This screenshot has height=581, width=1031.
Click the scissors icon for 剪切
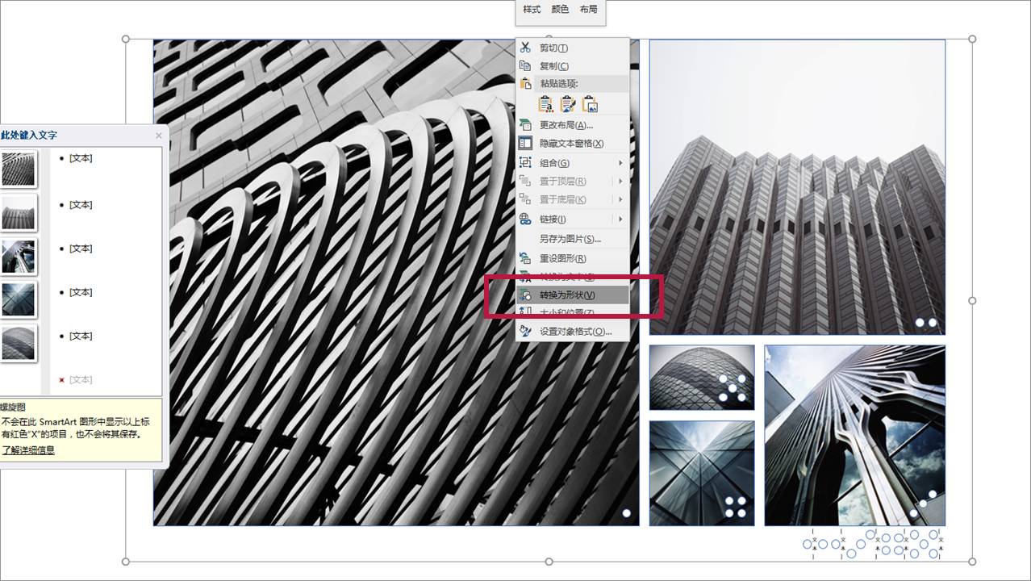click(525, 48)
